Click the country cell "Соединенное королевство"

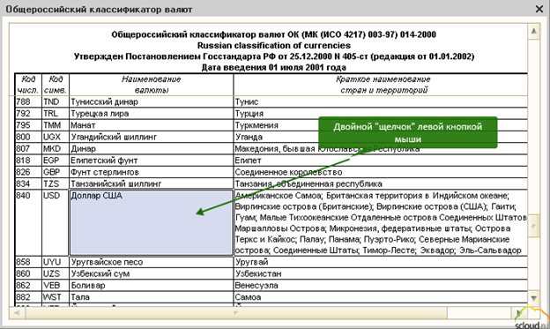[381, 172]
